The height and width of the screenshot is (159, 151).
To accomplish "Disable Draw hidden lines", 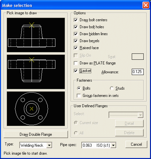I will coord(76,34).
